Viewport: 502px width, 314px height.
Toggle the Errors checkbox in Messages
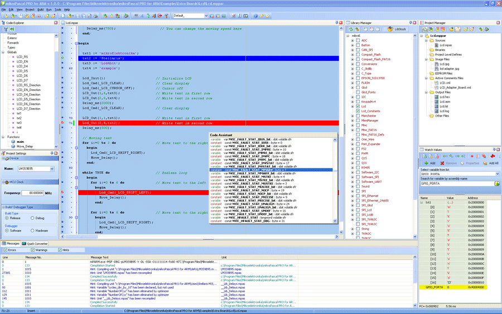point(5,250)
